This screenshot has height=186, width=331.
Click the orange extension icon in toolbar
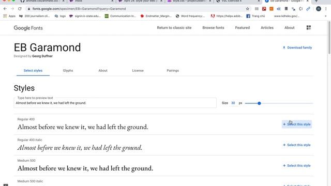tap(271, 9)
